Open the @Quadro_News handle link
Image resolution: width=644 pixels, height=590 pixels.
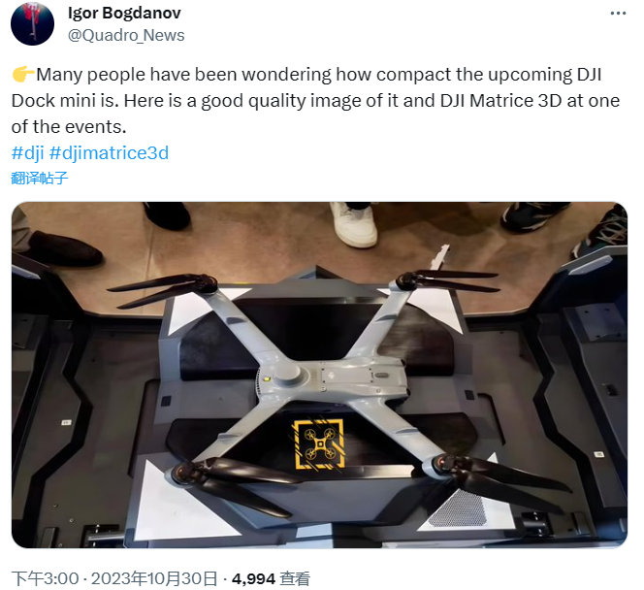(x=126, y=35)
